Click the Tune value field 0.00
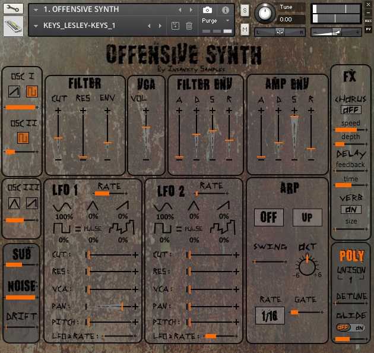This screenshot has width=374, height=353. click(x=291, y=20)
